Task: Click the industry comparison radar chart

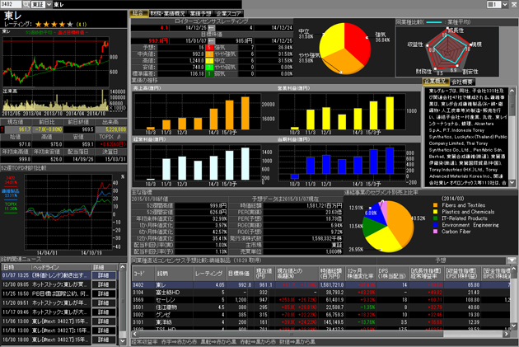Action: [x=447, y=50]
